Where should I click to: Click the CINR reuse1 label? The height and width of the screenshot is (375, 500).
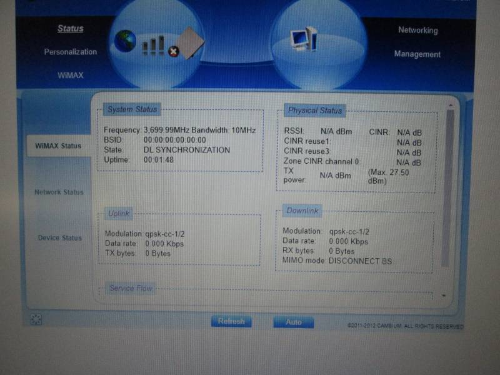[306, 141]
